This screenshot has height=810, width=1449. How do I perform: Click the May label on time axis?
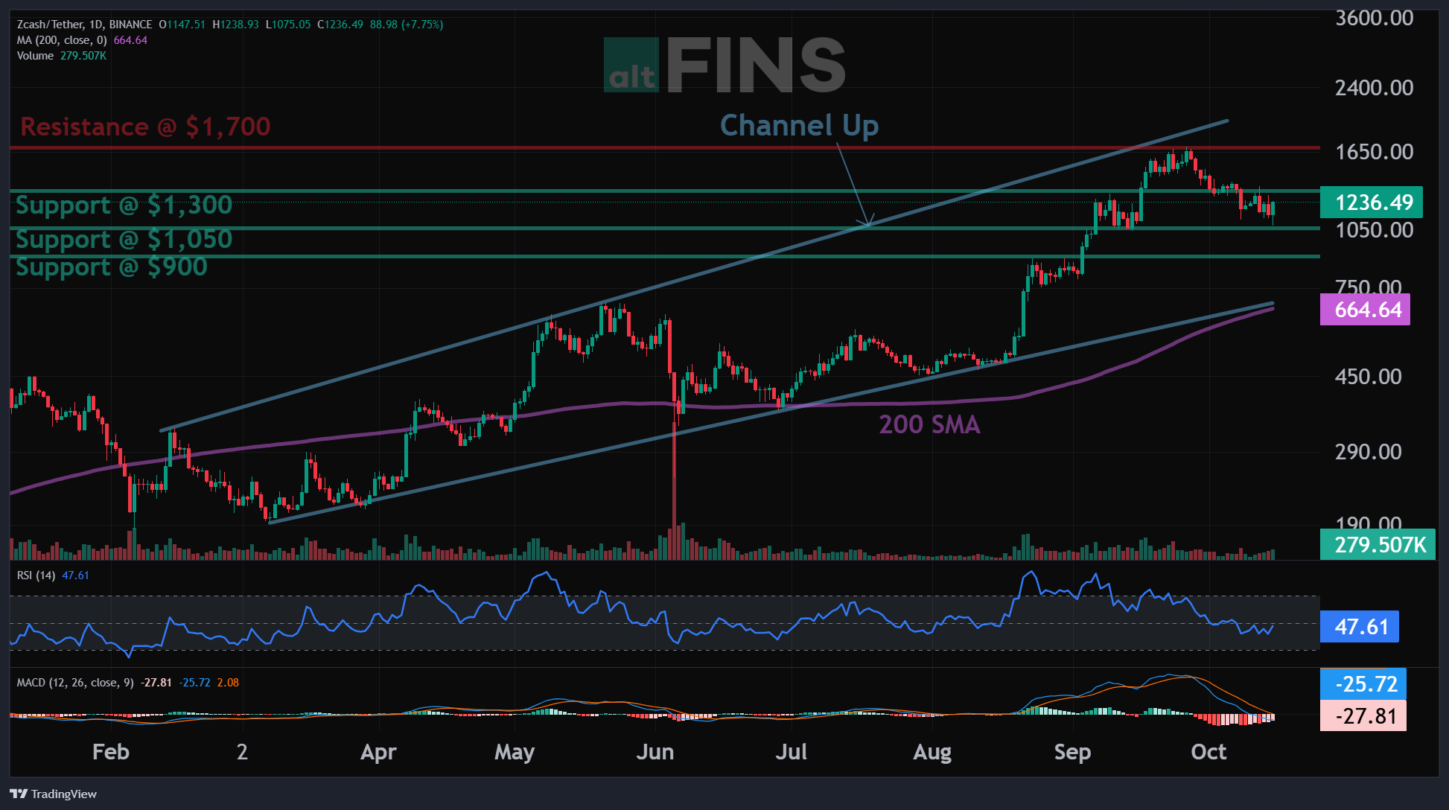coord(515,752)
